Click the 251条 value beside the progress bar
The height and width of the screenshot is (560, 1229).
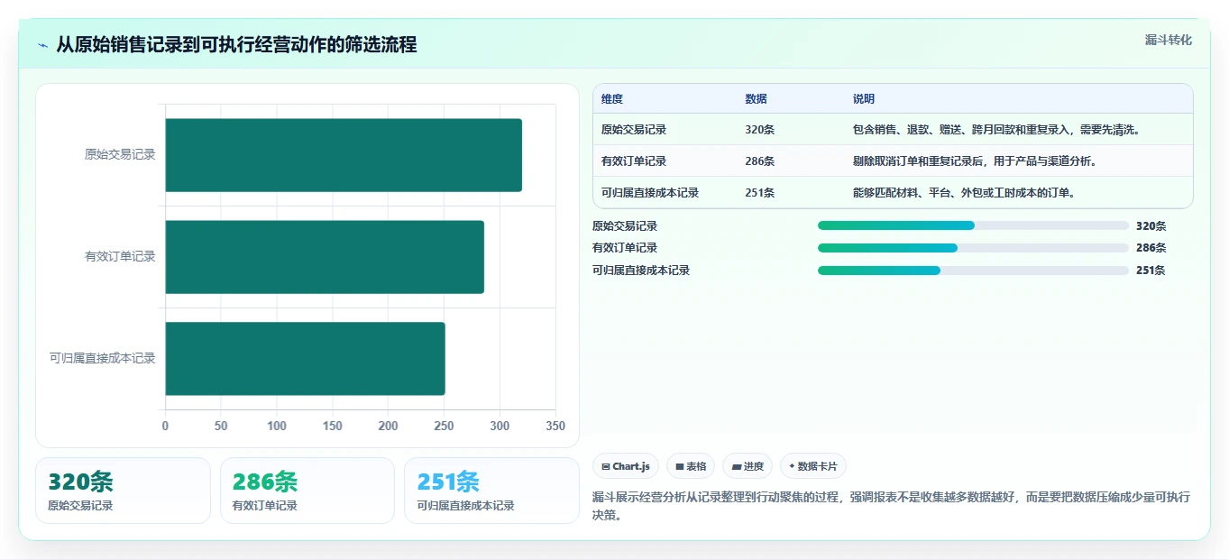tap(1151, 271)
